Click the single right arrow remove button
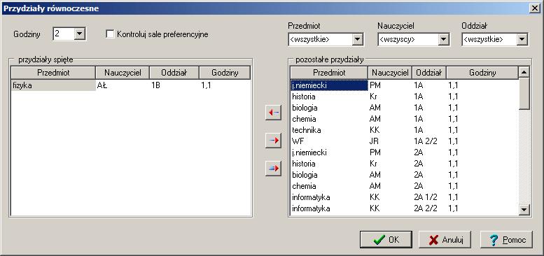Image resolution: width=544 pixels, height=256 pixels. [x=273, y=141]
